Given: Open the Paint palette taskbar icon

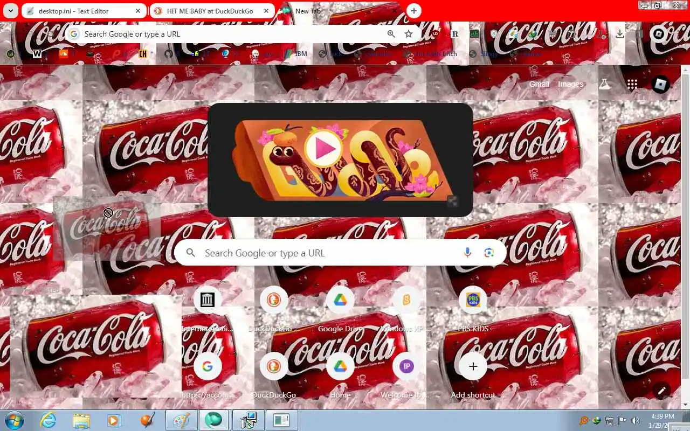Looking at the screenshot, I should click(x=181, y=420).
